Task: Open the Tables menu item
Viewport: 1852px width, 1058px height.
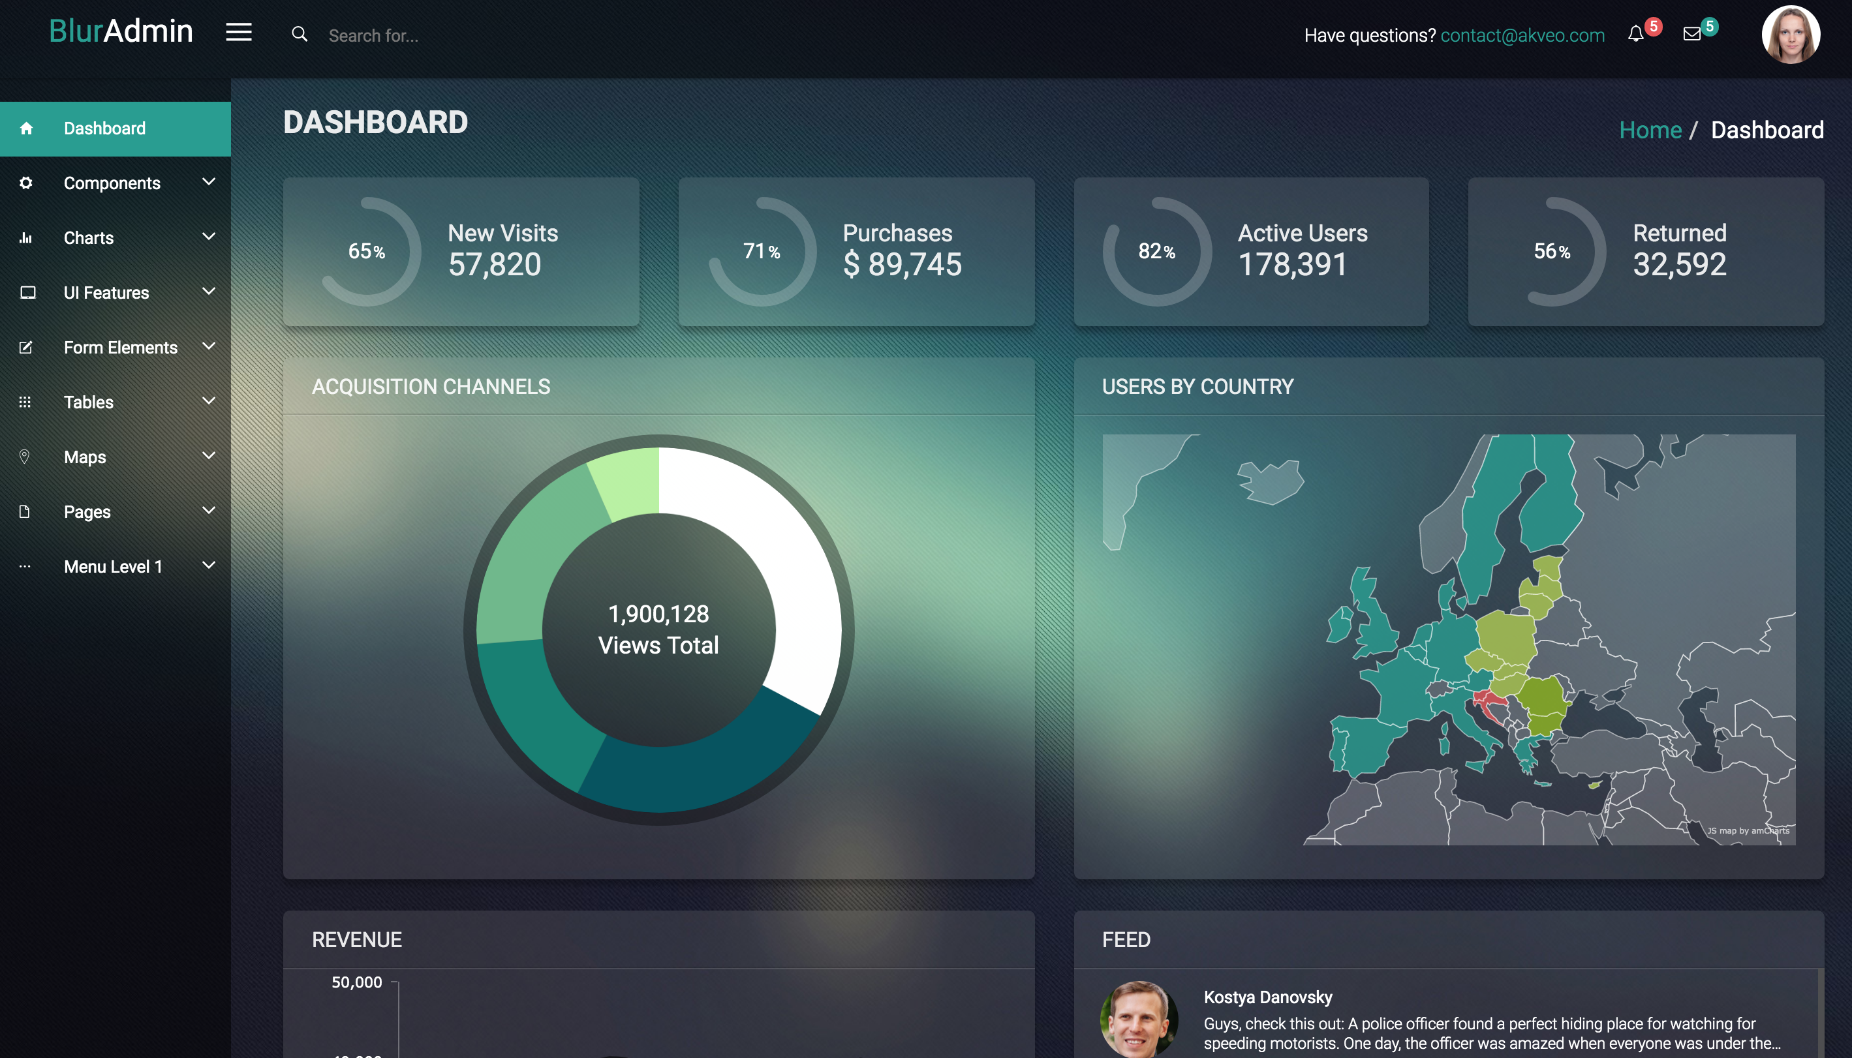Action: [x=89, y=402]
